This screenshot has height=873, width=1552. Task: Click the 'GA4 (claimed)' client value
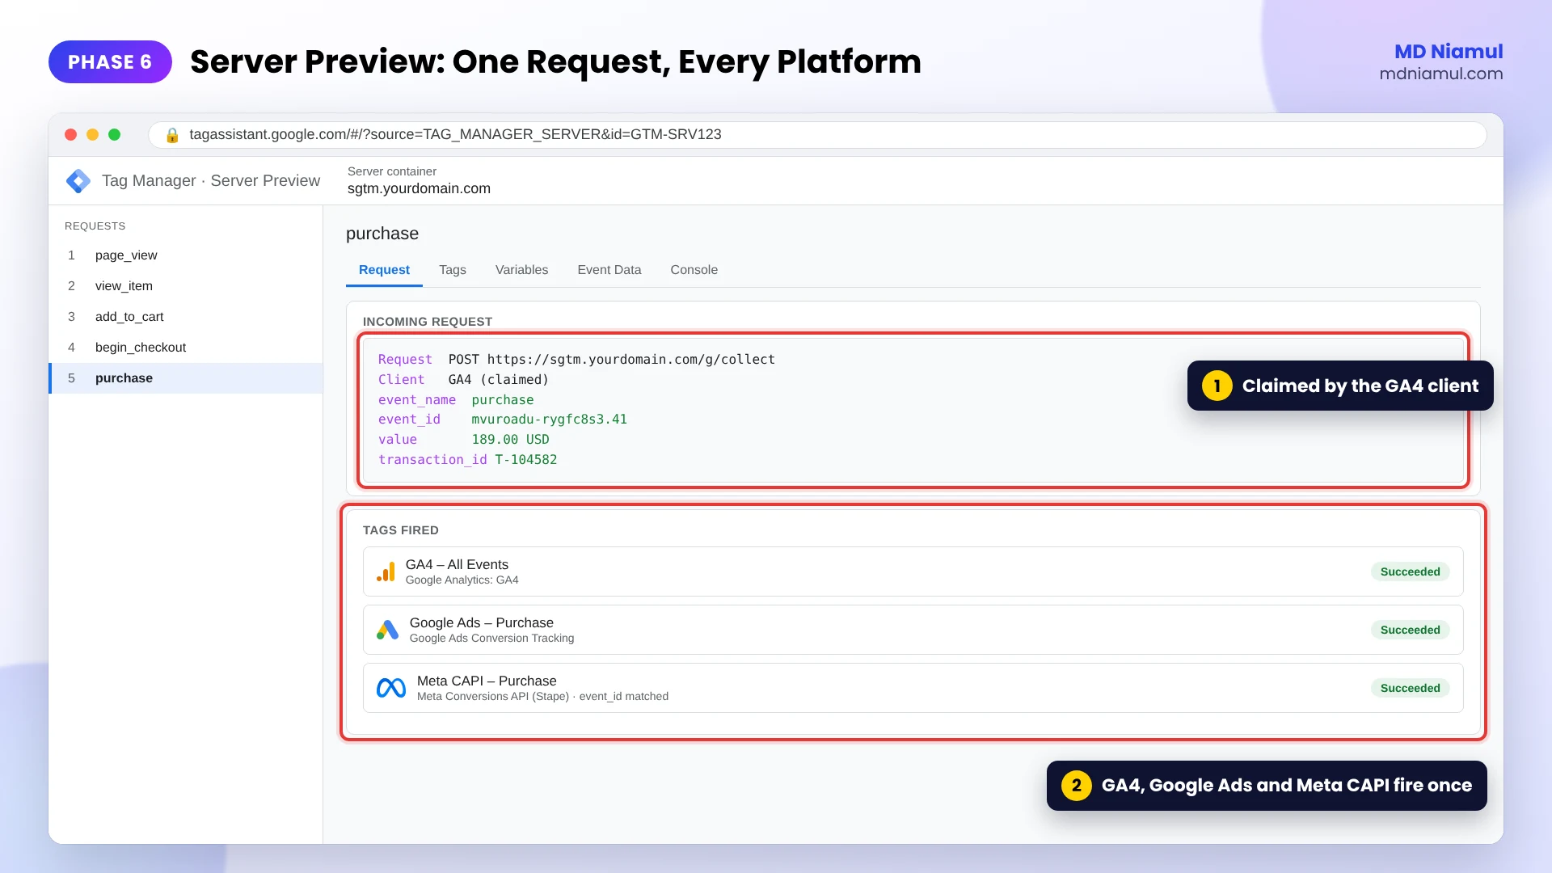click(x=499, y=380)
